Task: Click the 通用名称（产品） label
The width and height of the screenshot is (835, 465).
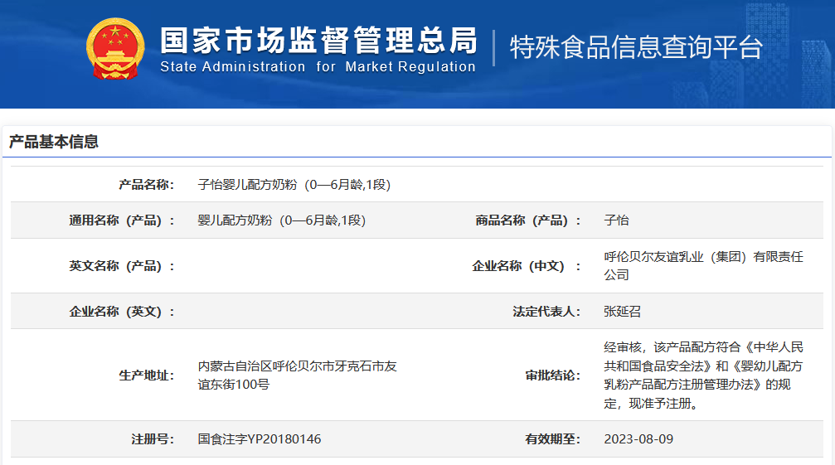Action: 122,220
